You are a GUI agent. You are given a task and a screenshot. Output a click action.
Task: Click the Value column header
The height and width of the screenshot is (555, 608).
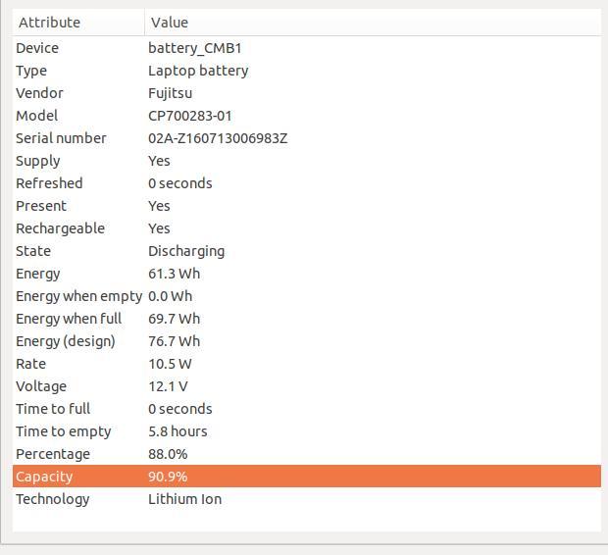coord(373,23)
